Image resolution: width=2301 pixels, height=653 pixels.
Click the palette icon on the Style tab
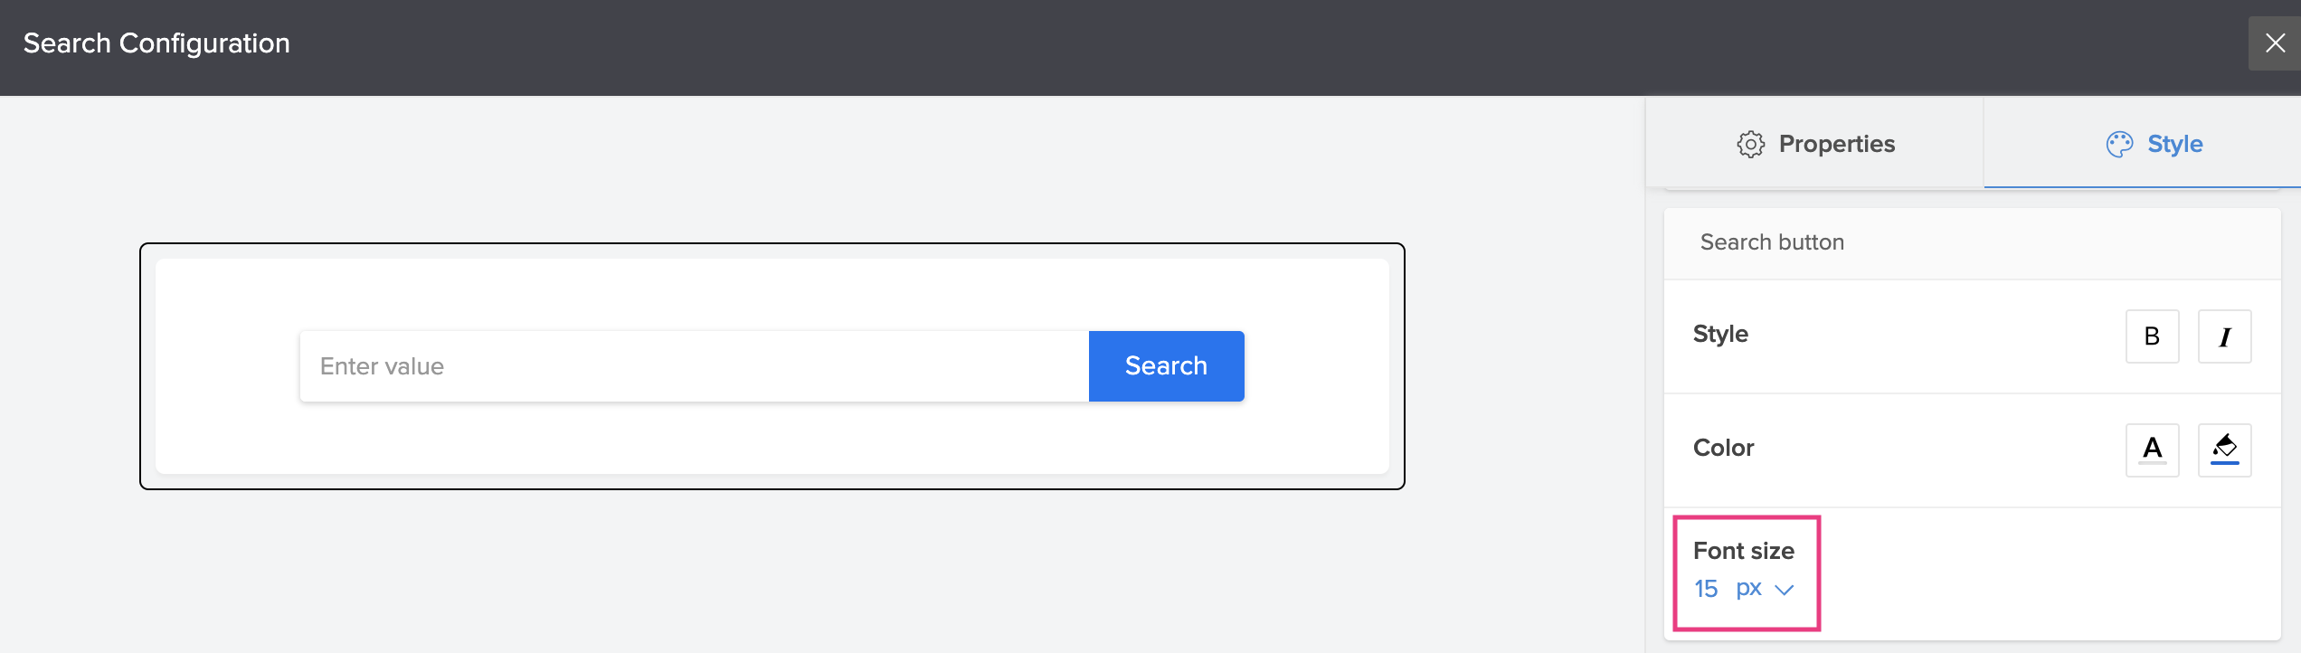2119,145
